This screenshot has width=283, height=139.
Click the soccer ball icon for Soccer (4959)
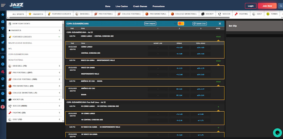click(10, 106)
